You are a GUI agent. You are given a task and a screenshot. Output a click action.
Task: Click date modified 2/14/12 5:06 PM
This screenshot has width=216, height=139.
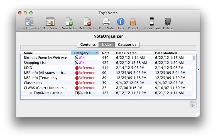point(169,68)
